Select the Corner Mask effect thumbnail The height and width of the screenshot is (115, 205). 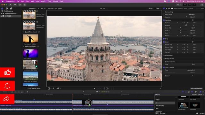[183, 105]
